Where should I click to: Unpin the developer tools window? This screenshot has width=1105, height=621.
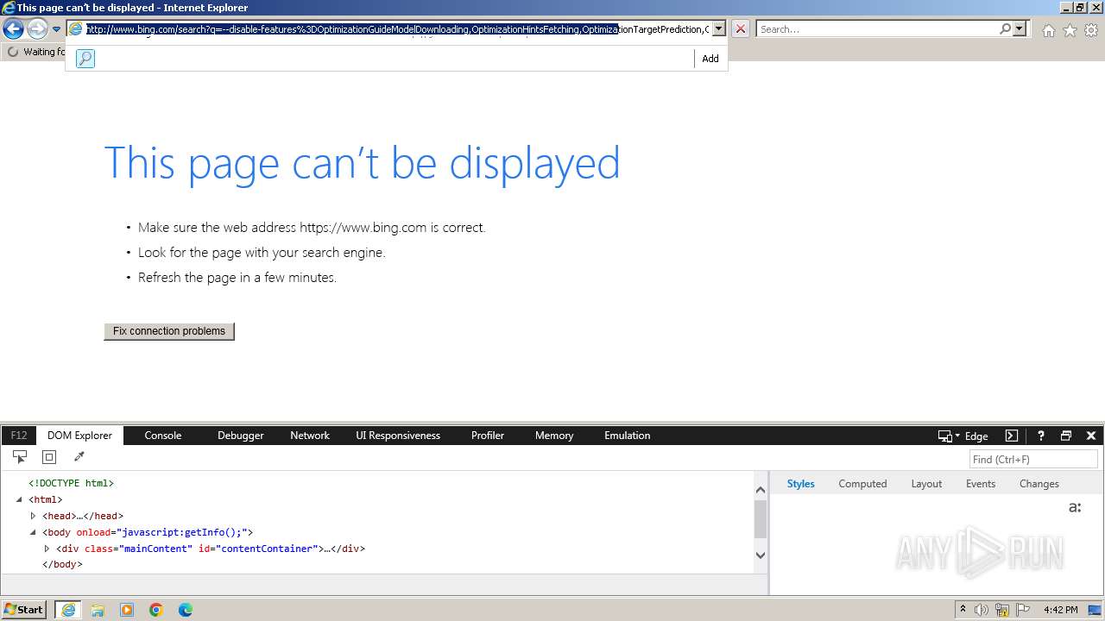pos(1066,436)
